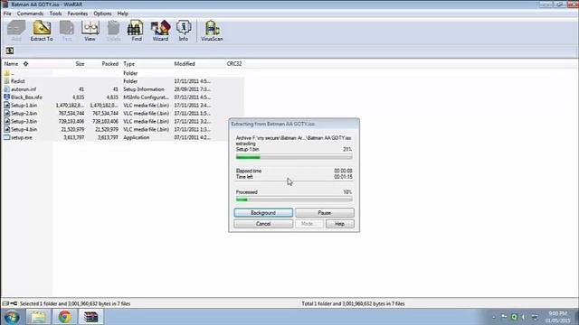The width and height of the screenshot is (579, 325).
Task: Open File Explorer from the taskbar
Action: tap(38, 317)
